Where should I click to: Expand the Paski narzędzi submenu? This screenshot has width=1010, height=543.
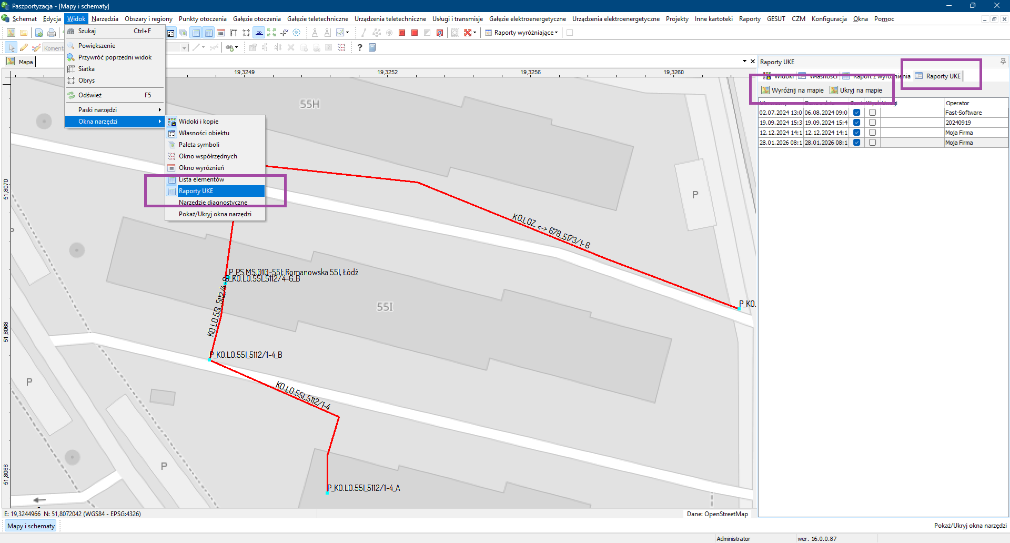pyautogui.click(x=115, y=110)
